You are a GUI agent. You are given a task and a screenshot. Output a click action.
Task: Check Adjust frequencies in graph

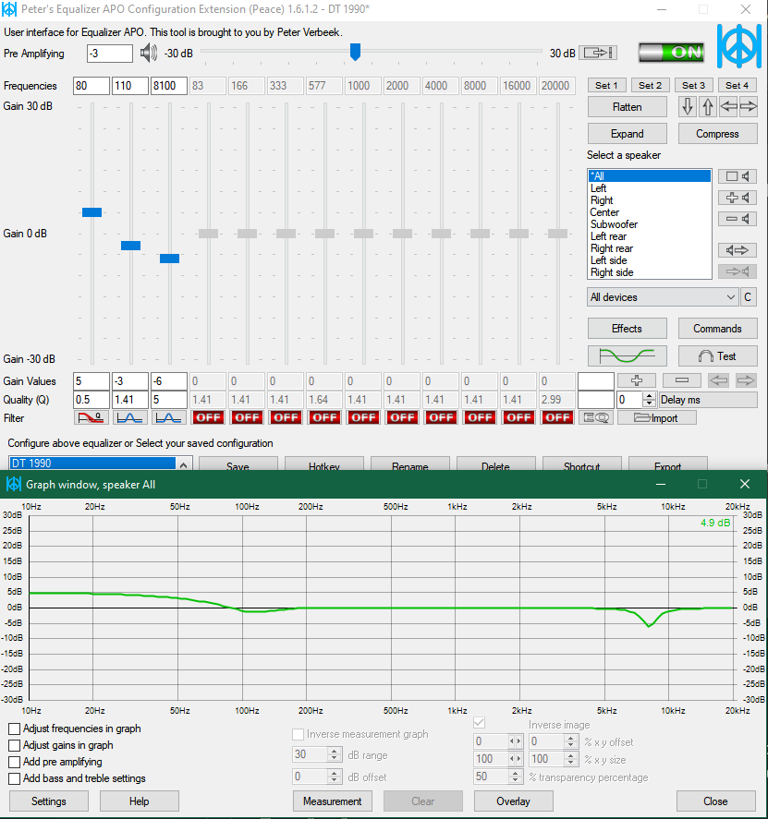click(x=15, y=729)
